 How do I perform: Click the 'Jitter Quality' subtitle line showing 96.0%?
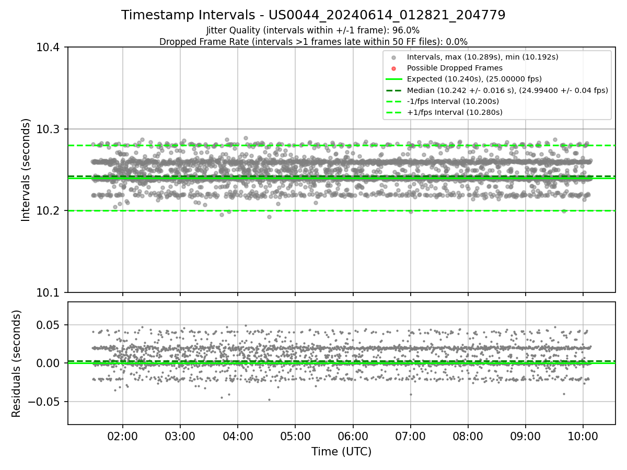pos(313,30)
